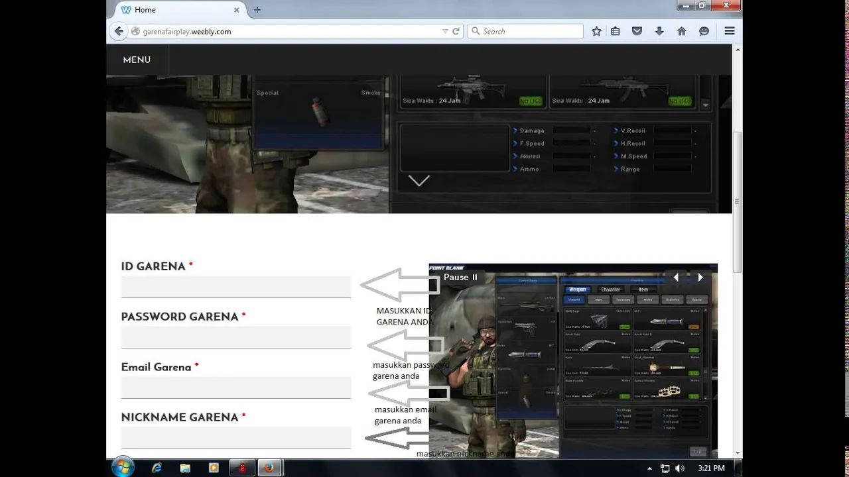This screenshot has width=849, height=477.
Task: Open the bookmarks list icon
Action: (x=616, y=31)
